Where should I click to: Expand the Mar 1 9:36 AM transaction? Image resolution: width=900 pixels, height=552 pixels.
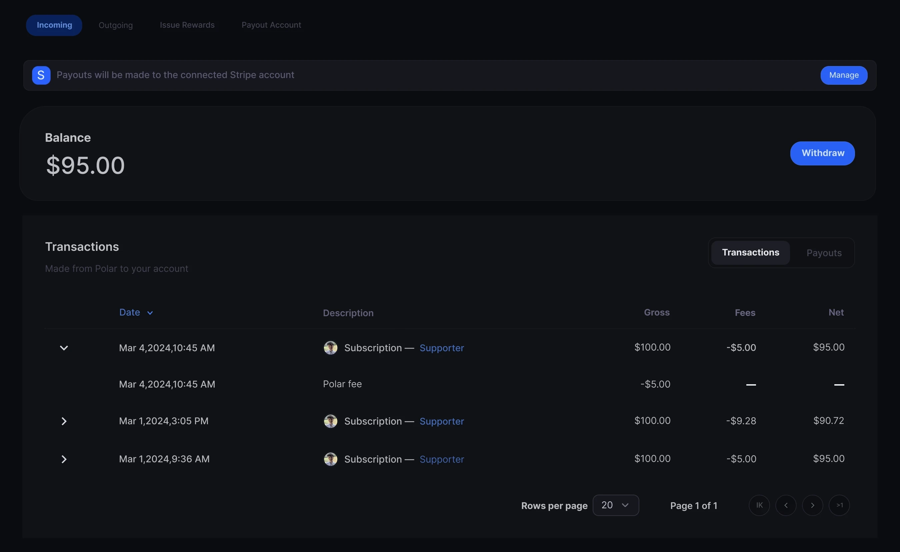click(64, 459)
